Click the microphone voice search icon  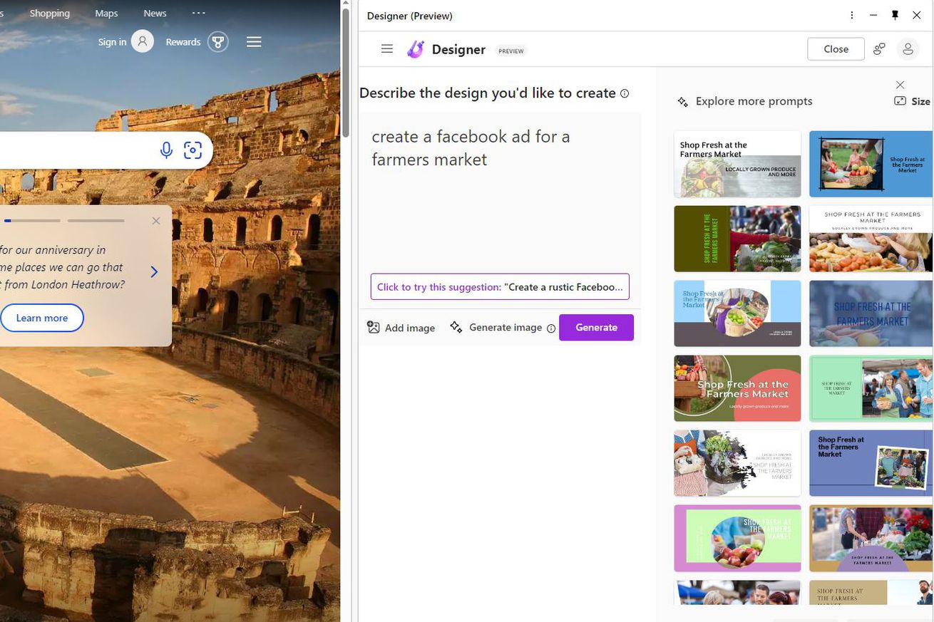click(x=166, y=150)
